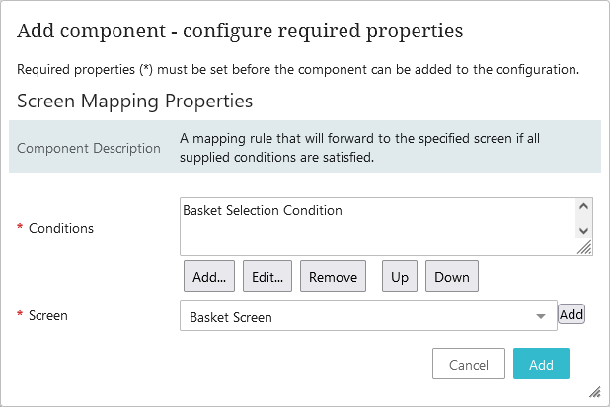Click the Add component dialog title
Viewport: 610px width, 407px height.
240,31
